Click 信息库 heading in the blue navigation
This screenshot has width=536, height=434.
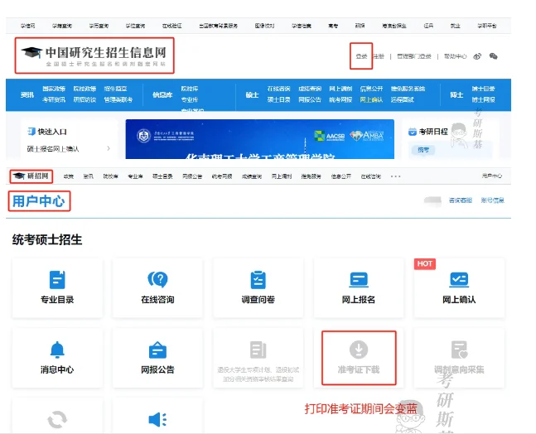pyautogui.click(x=162, y=94)
